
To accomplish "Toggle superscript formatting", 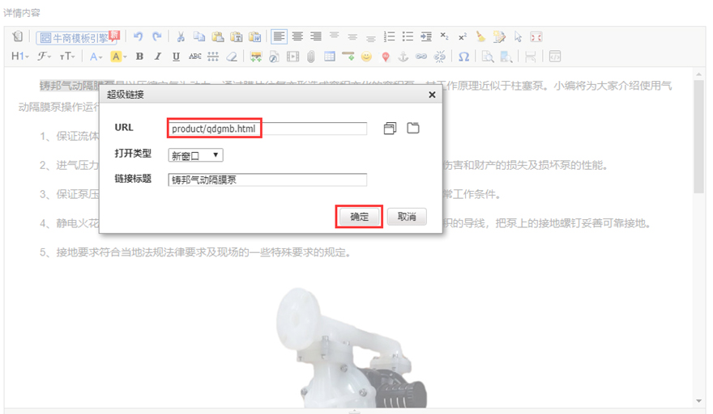I will [x=463, y=36].
